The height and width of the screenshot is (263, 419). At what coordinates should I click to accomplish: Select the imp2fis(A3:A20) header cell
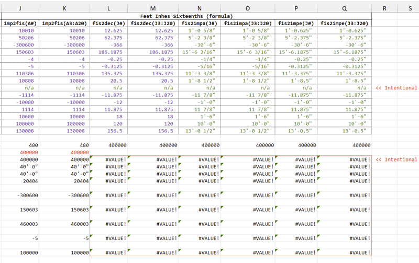(64, 24)
